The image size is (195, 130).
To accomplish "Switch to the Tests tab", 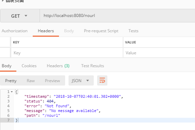I will point(133,31).
